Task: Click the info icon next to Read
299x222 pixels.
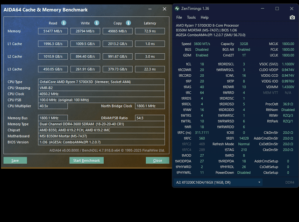Action: click(x=64, y=22)
